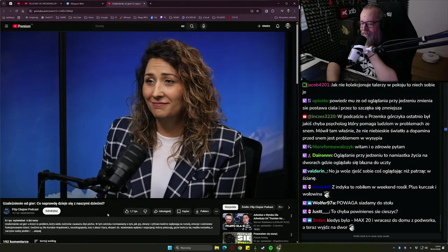Screen dimensions: 448x252
Task: Go back in browser history
Action: 4,11
